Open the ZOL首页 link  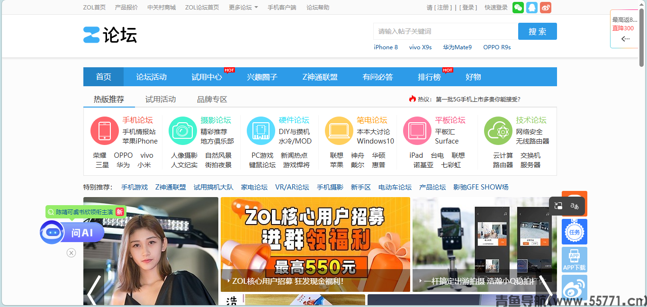pyautogui.click(x=94, y=8)
